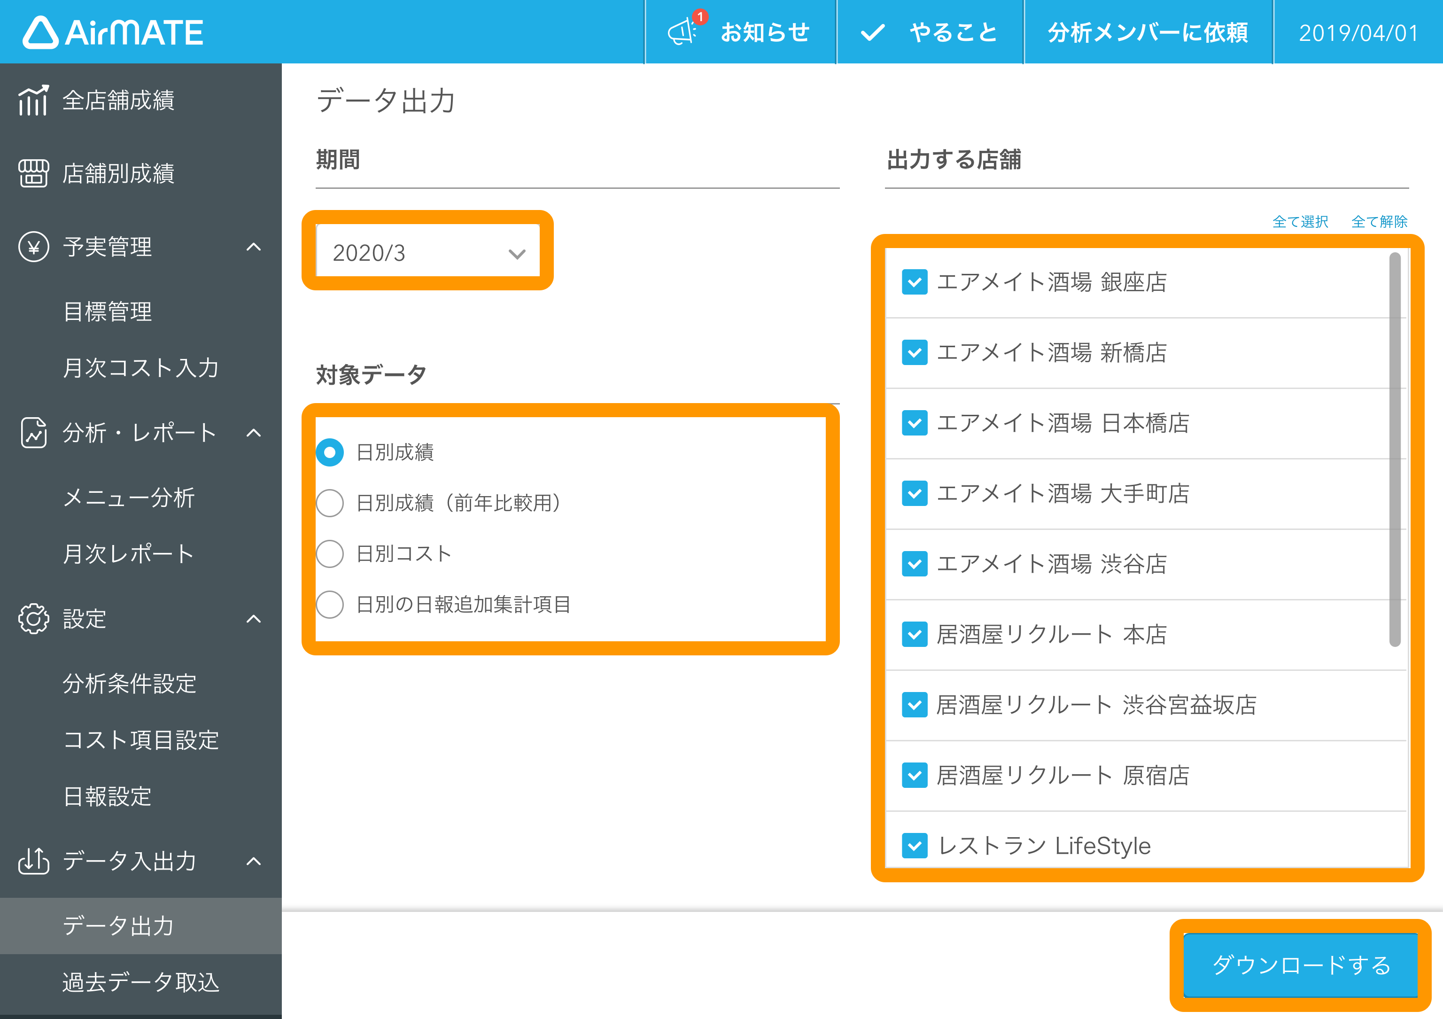Click the store list scrollbar

pos(1395,449)
